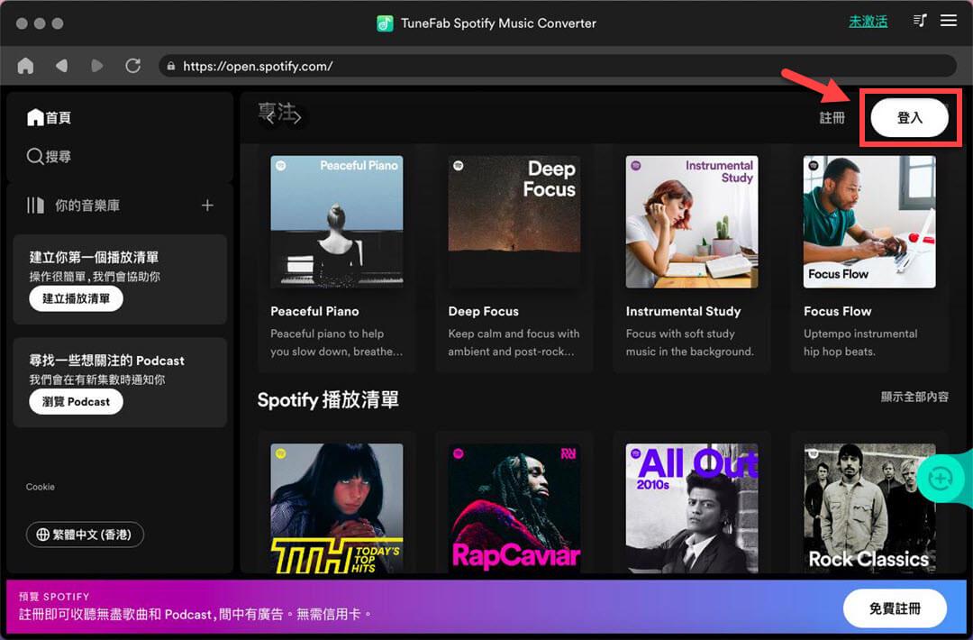Viewport: 973px width, 640px height.
Task: Click the Focus Flow title text
Action: [x=838, y=311]
